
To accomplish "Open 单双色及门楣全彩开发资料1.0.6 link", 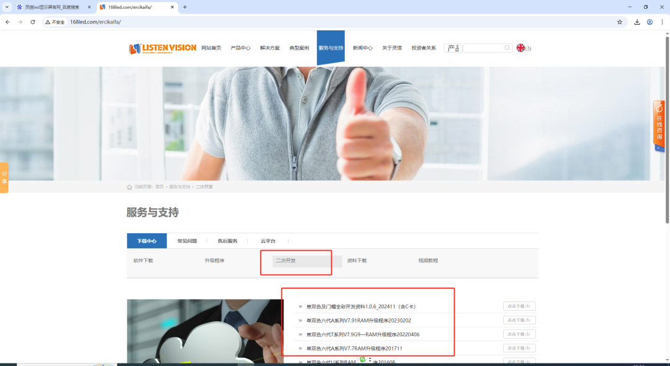I will [361, 306].
